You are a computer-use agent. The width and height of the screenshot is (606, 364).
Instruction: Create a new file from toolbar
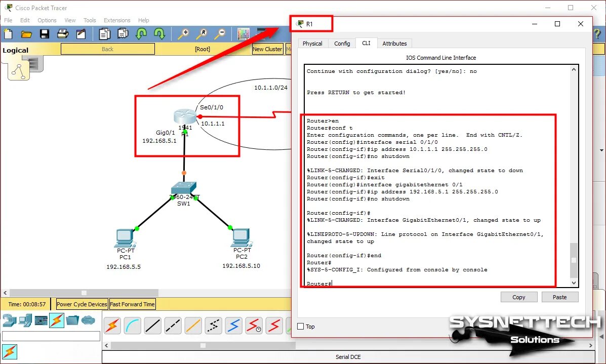click(8, 34)
